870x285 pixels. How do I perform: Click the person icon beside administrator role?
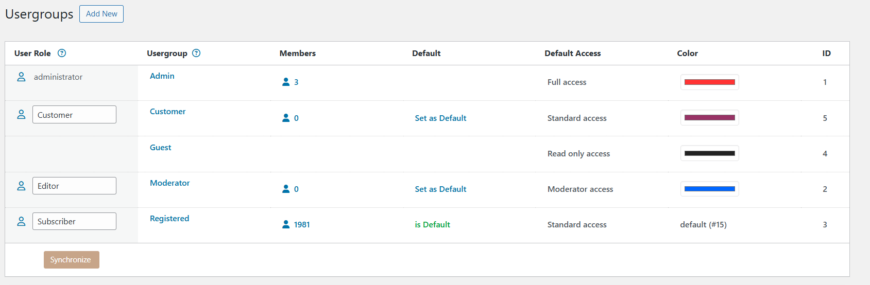[x=21, y=77]
